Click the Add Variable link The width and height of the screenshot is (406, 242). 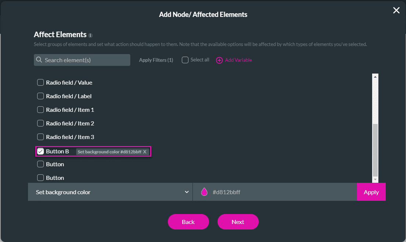pyautogui.click(x=239, y=60)
